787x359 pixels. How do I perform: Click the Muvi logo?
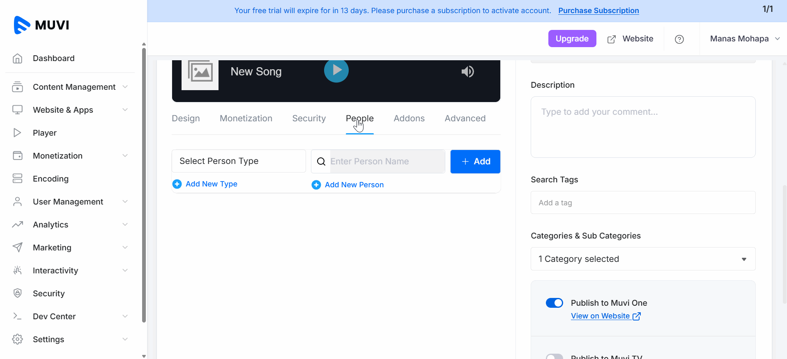[x=41, y=25]
